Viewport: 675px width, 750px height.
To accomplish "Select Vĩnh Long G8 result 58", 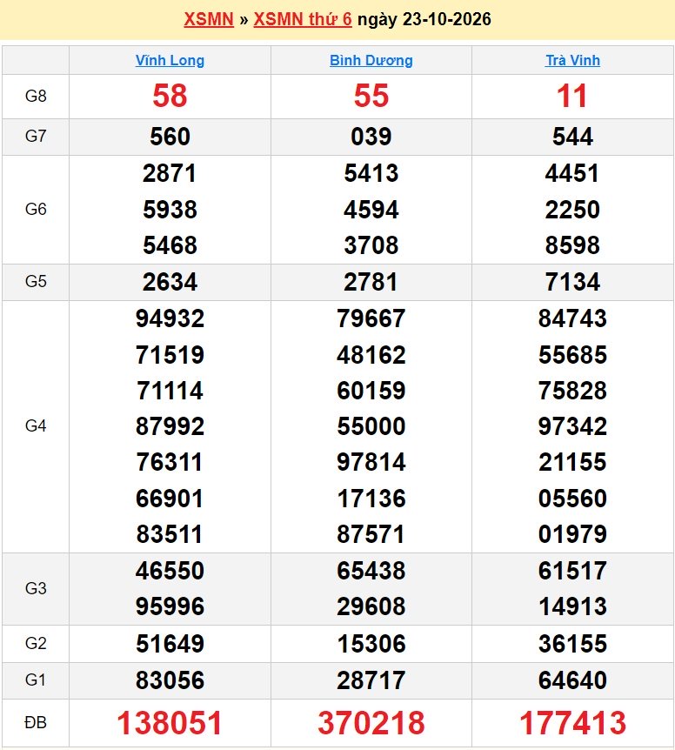I will (170, 96).
